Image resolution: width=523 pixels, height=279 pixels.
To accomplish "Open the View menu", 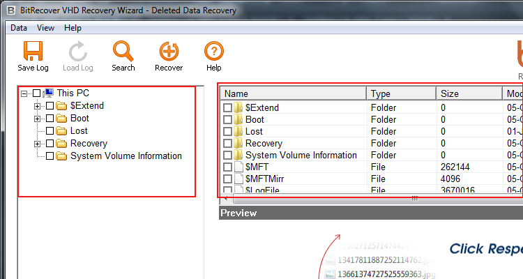I will [x=45, y=28].
